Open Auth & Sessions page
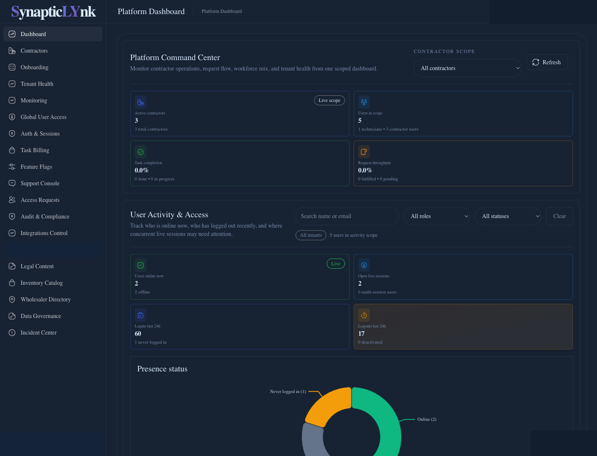Image resolution: width=597 pixels, height=456 pixels. [x=53, y=133]
